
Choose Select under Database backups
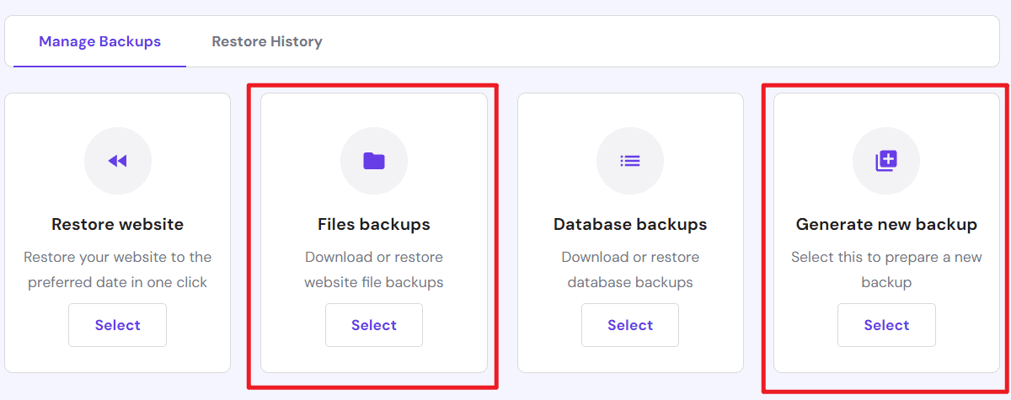630,325
